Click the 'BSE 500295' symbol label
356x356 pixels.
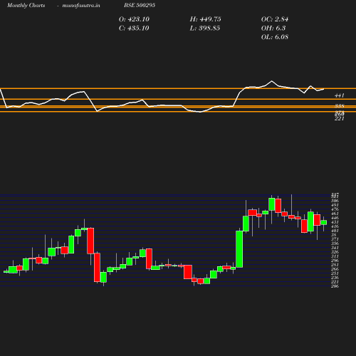click(x=140, y=5)
